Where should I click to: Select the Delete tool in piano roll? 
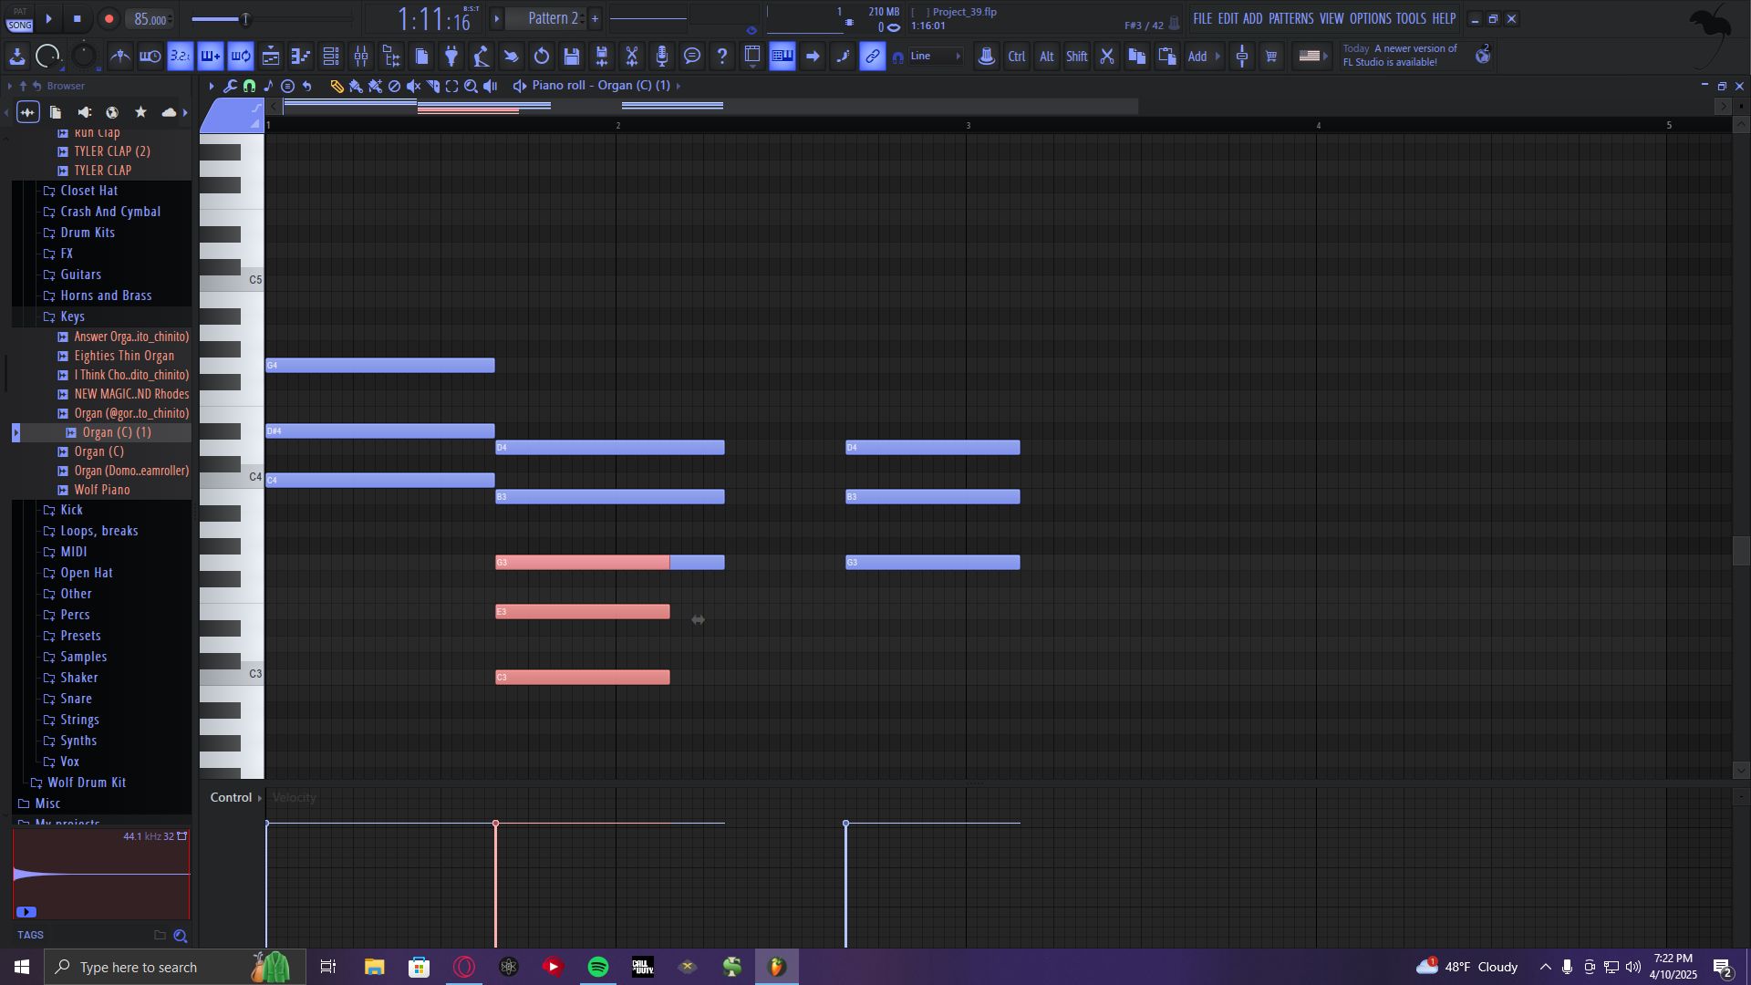pyautogui.click(x=394, y=86)
